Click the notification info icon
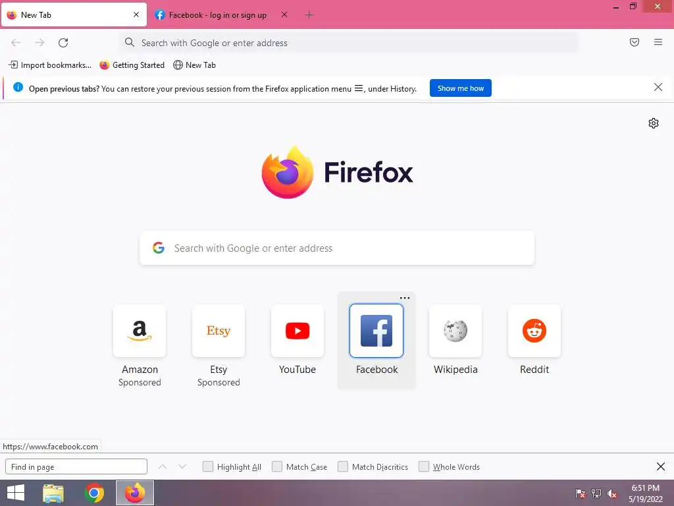Screen dimensions: 674x506 point(18,88)
